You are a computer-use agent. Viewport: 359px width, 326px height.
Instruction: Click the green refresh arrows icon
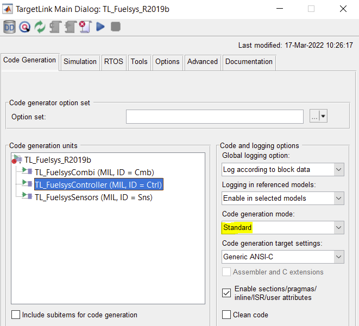pos(40,27)
